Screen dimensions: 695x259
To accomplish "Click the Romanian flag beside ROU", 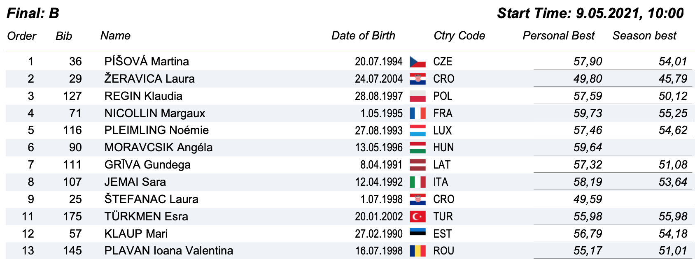I will [417, 251].
